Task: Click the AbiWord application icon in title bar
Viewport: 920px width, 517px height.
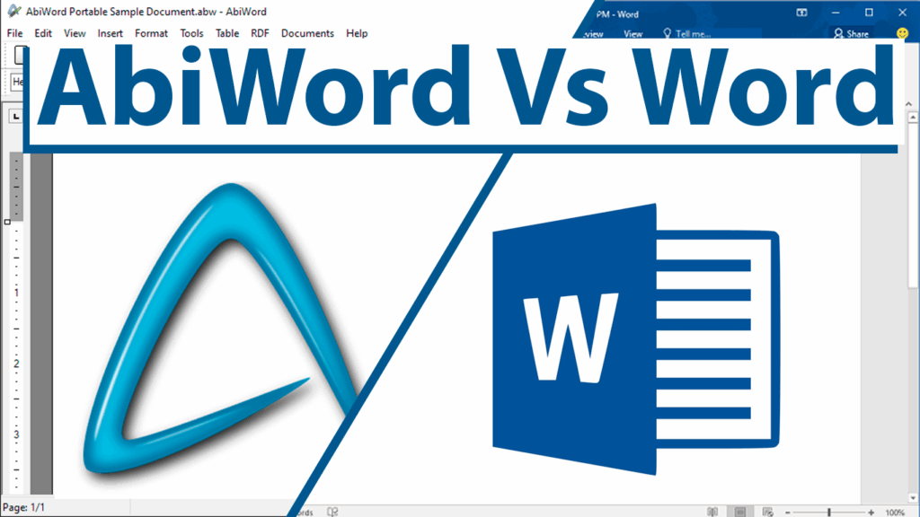Action: coord(13,11)
